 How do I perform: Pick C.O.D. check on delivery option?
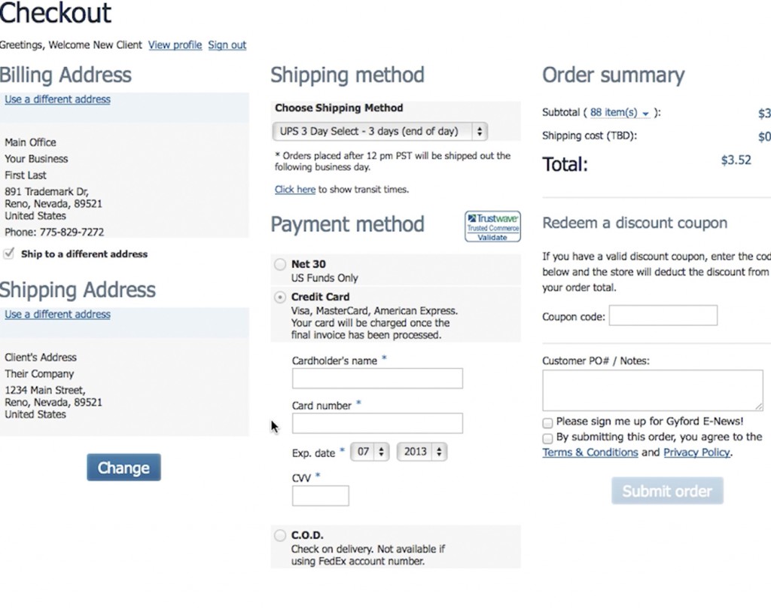279,535
